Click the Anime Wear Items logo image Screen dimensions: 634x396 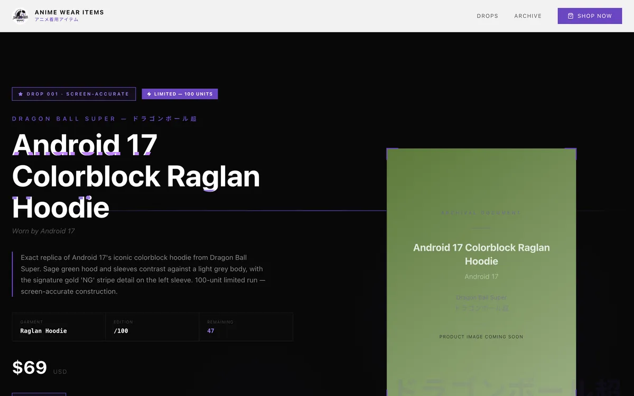[x=21, y=16]
